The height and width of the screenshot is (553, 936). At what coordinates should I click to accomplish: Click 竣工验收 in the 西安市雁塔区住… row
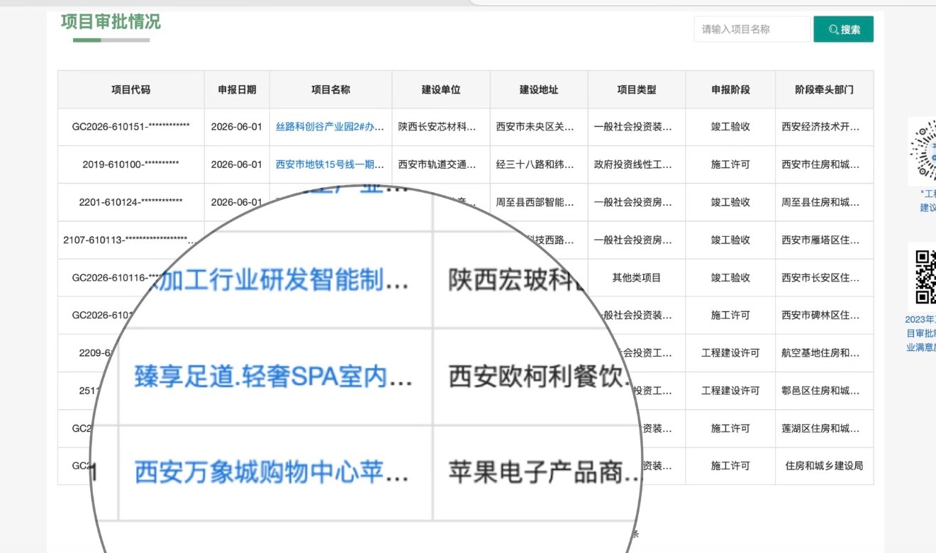click(x=730, y=240)
